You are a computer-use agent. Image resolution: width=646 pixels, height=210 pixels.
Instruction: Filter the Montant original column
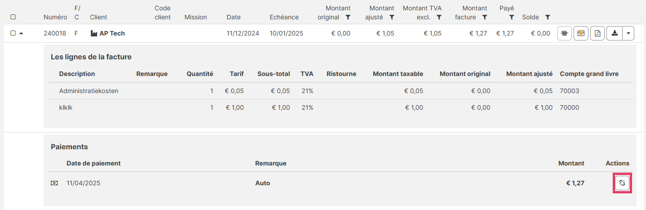click(x=348, y=18)
